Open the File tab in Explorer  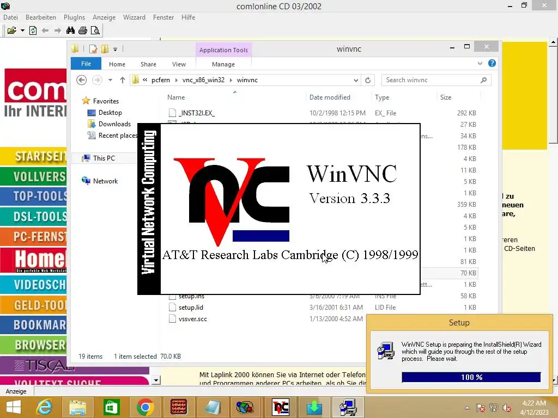click(x=86, y=64)
